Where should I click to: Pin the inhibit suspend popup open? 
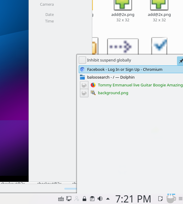coord(180,61)
